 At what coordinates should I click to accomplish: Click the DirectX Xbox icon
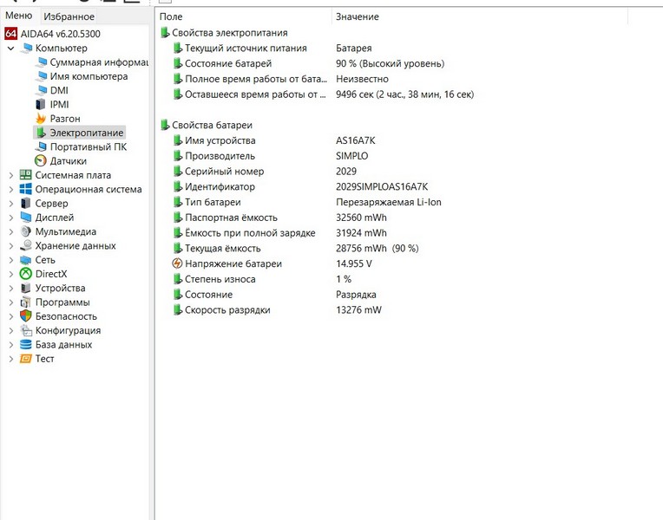(26, 274)
